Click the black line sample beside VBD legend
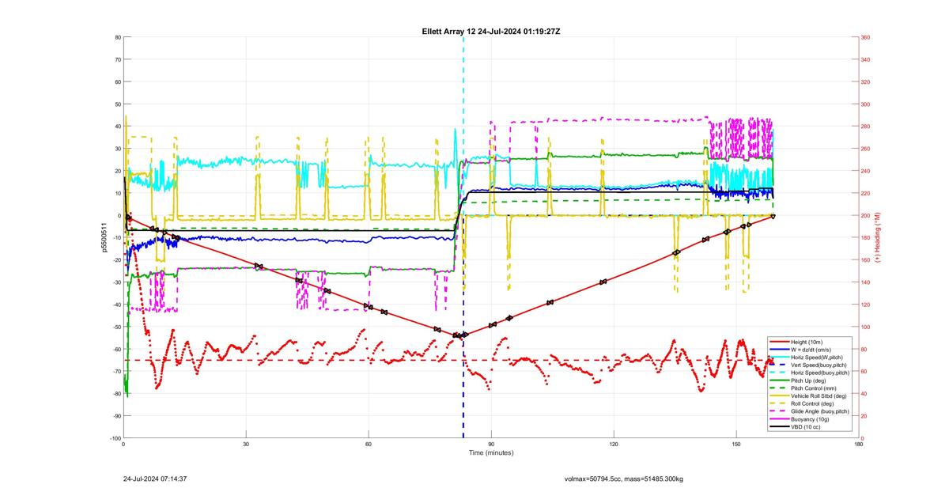The height and width of the screenshot is (492, 949). (x=779, y=426)
